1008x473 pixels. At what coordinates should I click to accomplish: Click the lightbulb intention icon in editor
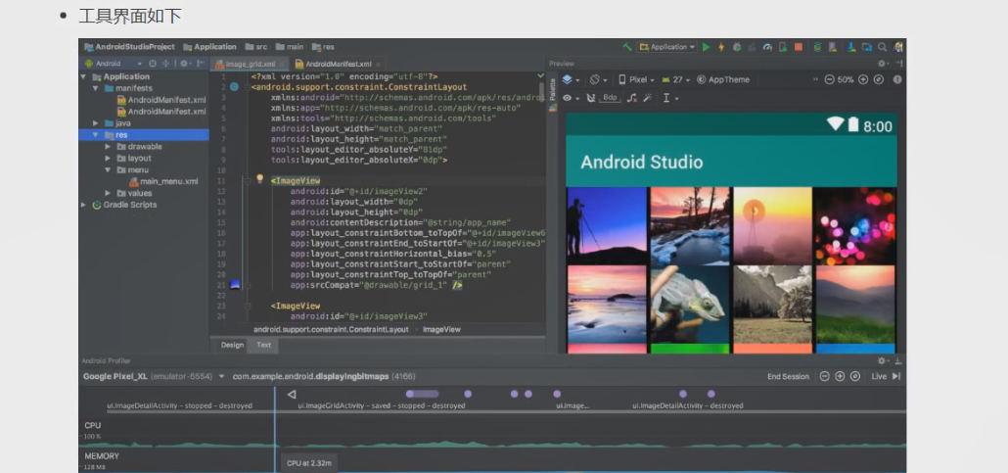click(x=260, y=180)
